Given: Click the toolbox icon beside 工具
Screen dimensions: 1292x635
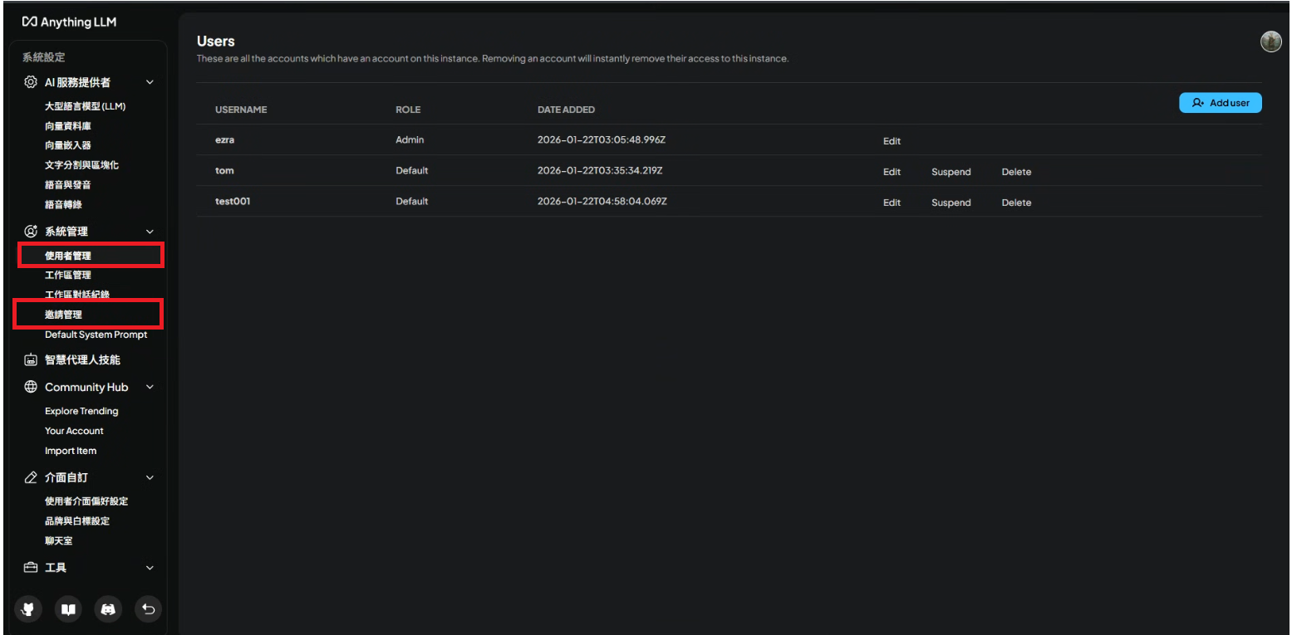Looking at the screenshot, I should coord(31,568).
